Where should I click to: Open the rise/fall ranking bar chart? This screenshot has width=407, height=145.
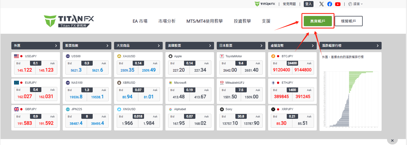click(x=350, y=99)
